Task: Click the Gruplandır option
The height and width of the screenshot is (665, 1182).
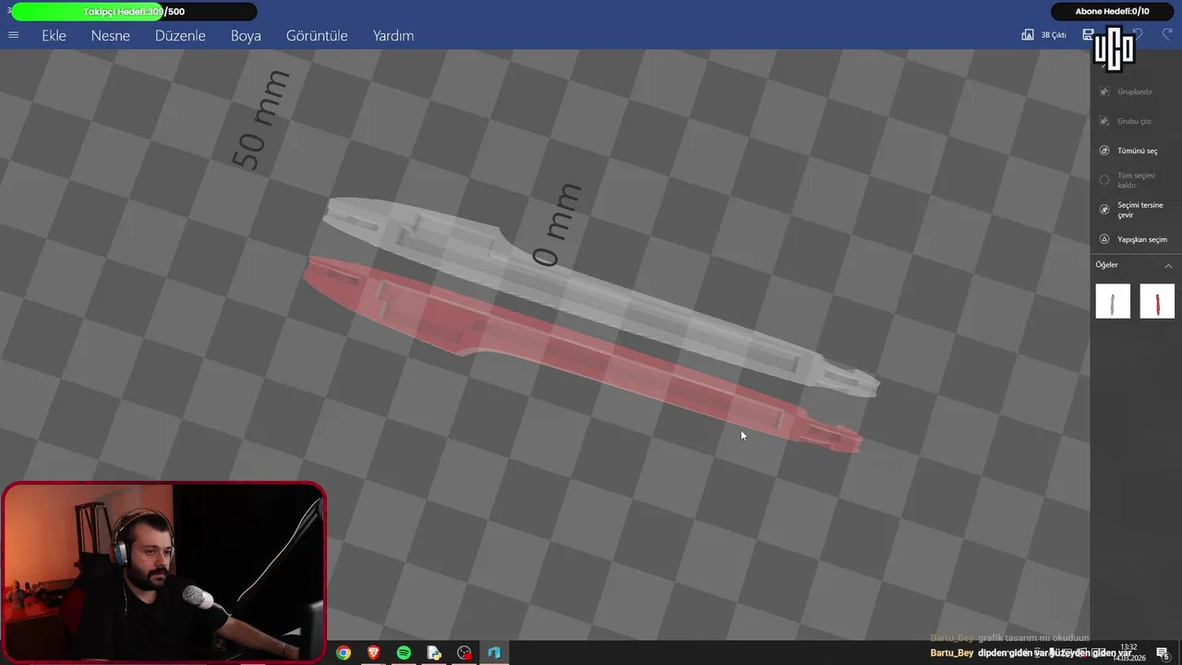Action: (x=1126, y=91)
